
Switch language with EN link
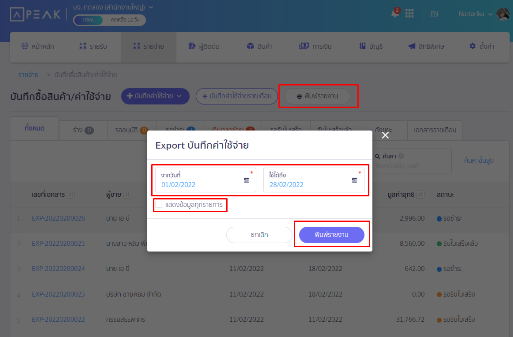434,14
